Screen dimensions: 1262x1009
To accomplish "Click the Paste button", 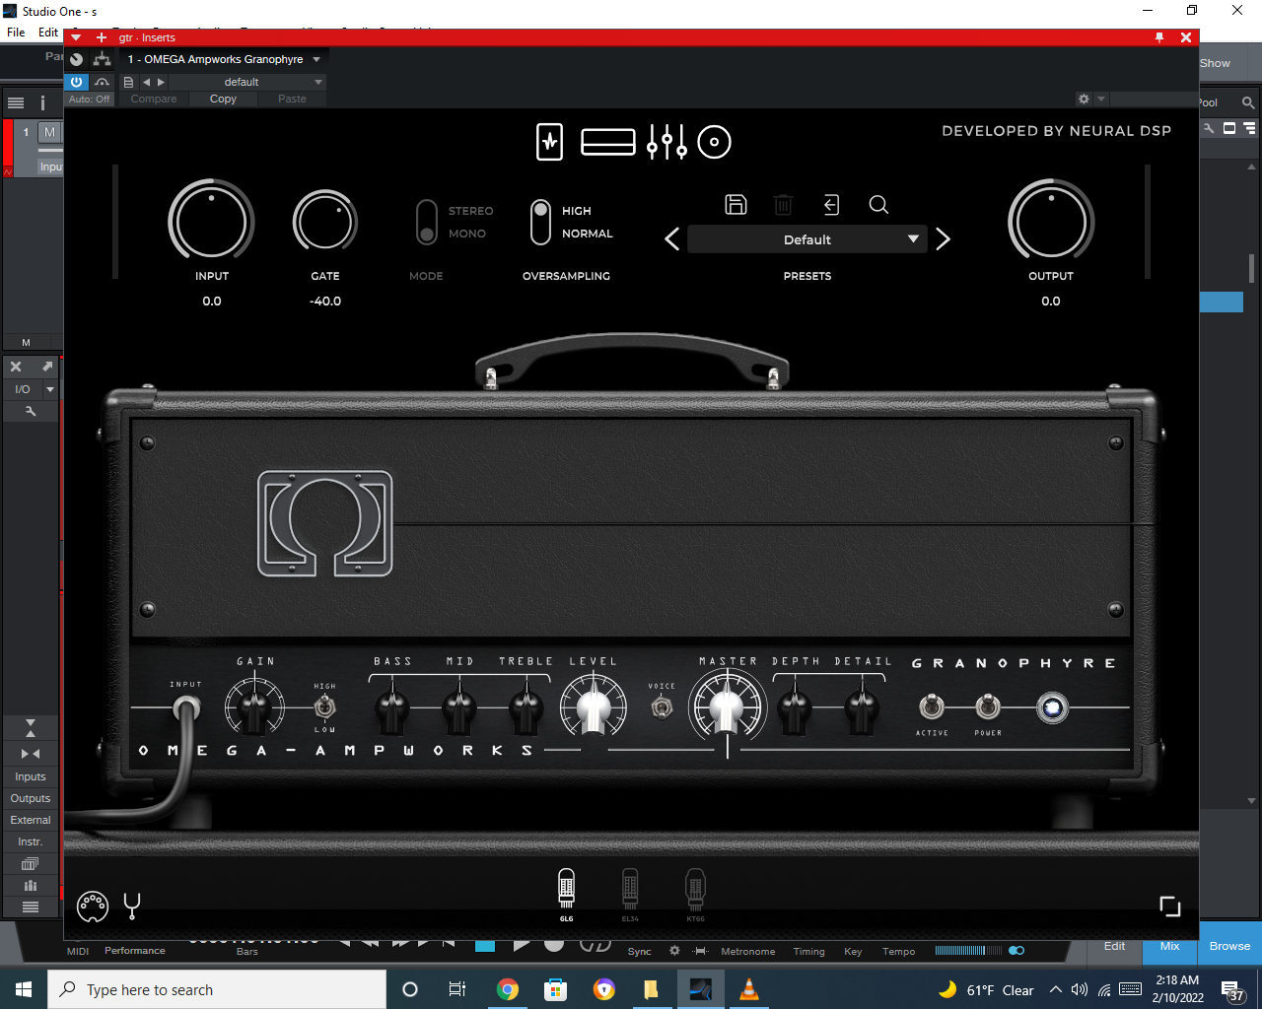I will pyautogui.click(x=292, y=99).
